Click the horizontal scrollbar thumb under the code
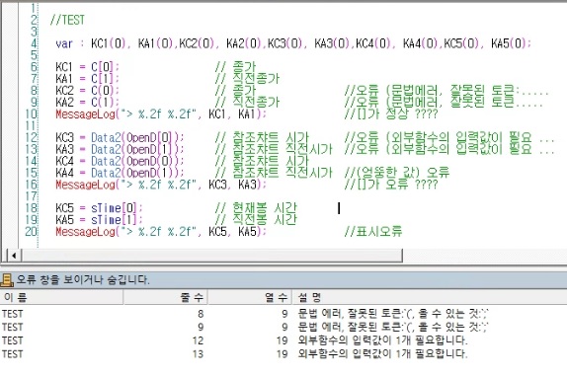Screen dimensions: 567x376 click(x=212, y=256)
